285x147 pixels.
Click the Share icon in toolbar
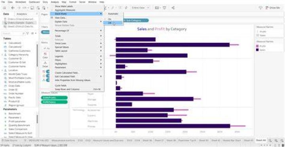pos(173,8)
